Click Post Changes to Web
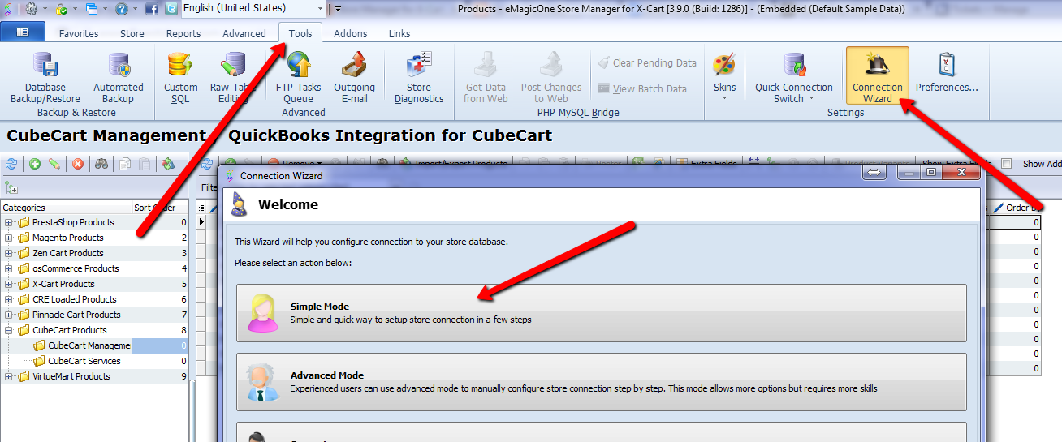1062x442 pixels. pyautogui.click(x=551, y=78)
